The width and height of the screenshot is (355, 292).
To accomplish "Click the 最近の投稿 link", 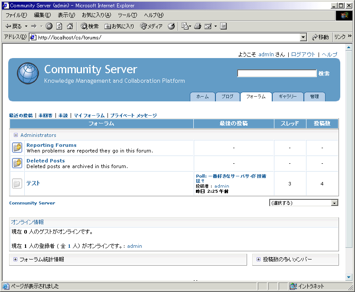I will coord(21,115).
